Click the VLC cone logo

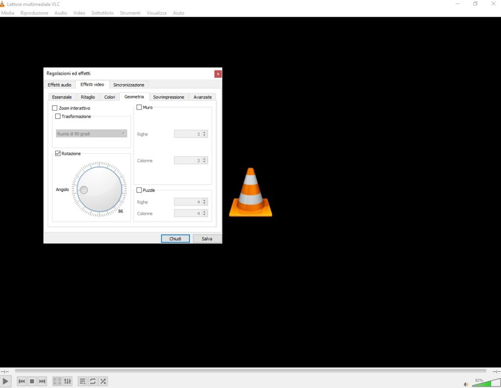[250, 192]
